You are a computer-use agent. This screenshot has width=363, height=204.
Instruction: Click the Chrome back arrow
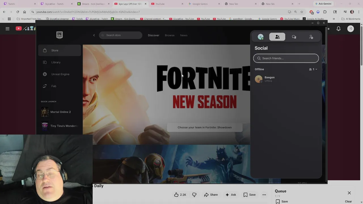(4, 12)
